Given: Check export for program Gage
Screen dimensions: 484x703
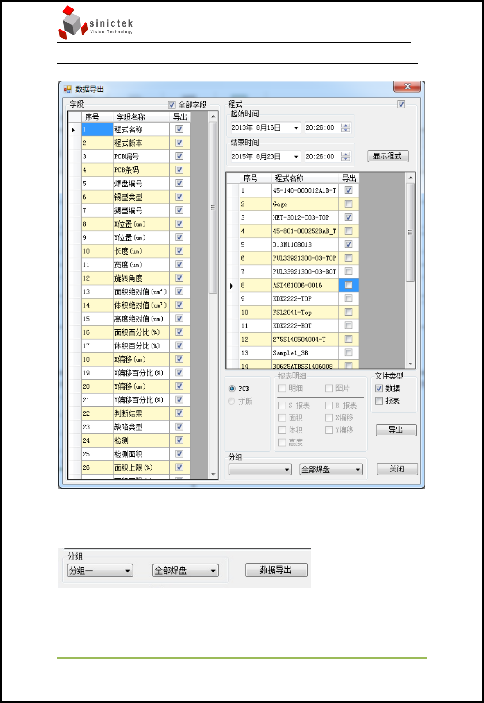Looking at the screenshot, I should point(348,204).
